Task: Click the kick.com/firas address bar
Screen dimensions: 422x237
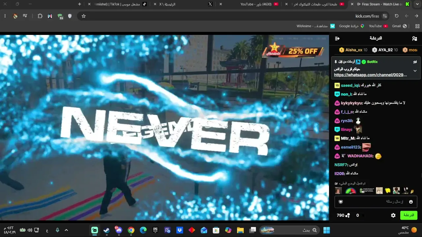Action: (233, 16)
